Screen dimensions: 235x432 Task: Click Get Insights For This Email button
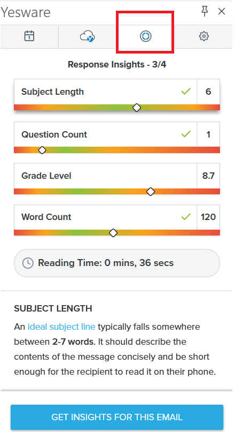(117, 417)
